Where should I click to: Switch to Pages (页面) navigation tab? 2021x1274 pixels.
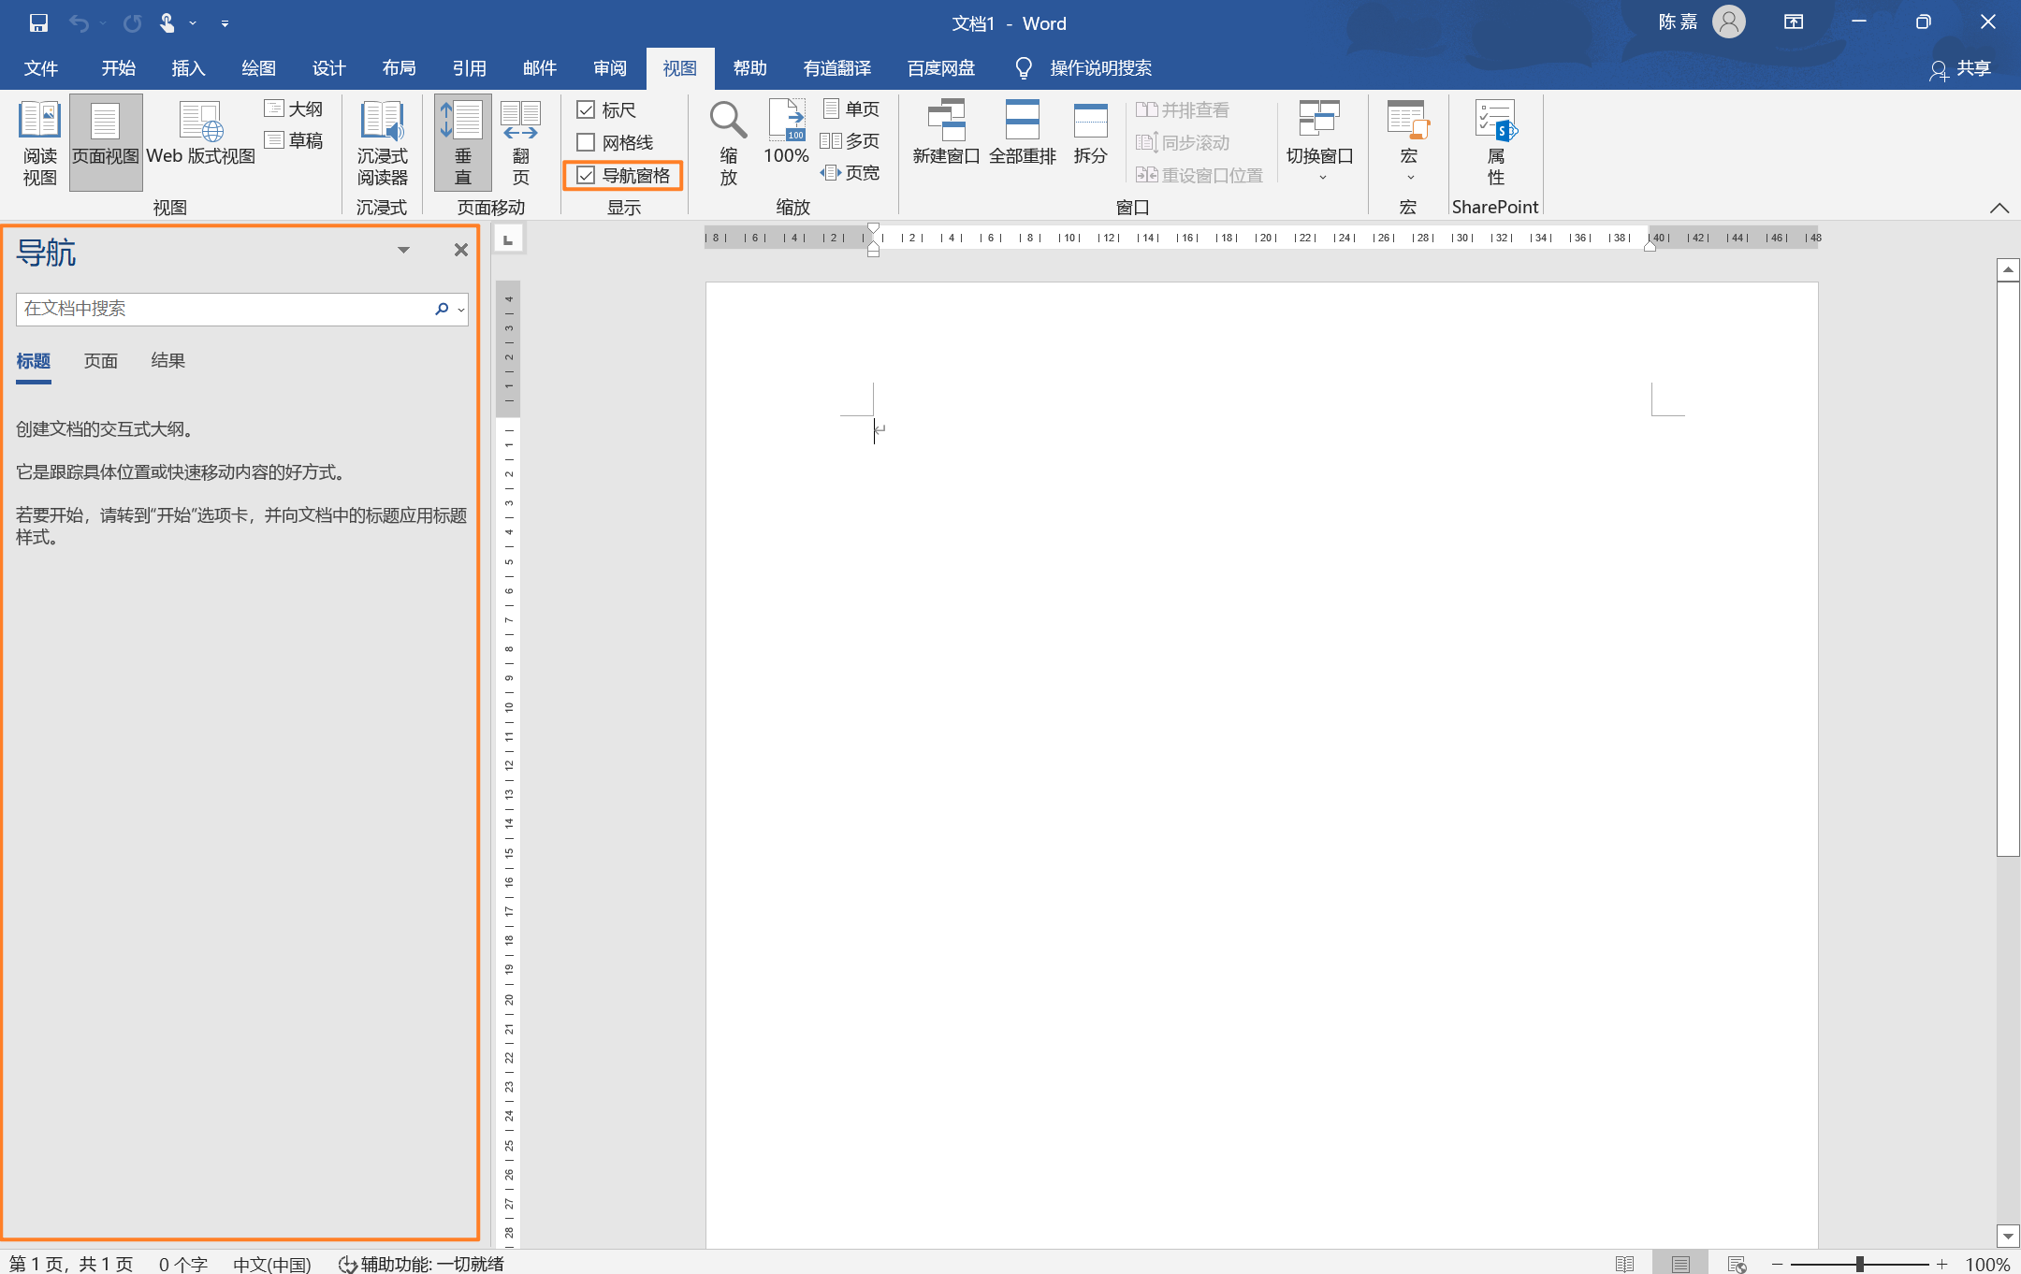click(x=101, y=361)
